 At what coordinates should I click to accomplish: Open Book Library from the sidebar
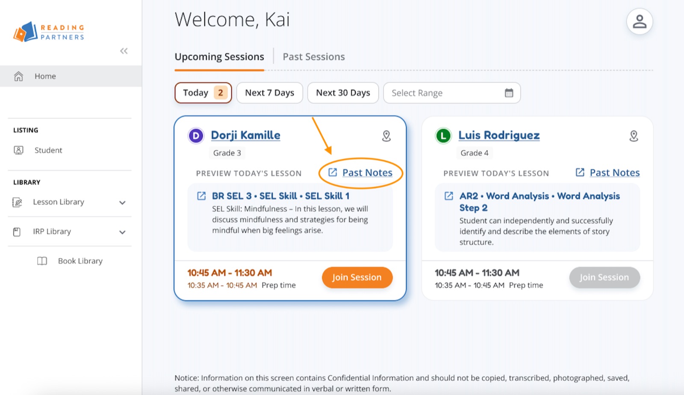coord(80,261)
